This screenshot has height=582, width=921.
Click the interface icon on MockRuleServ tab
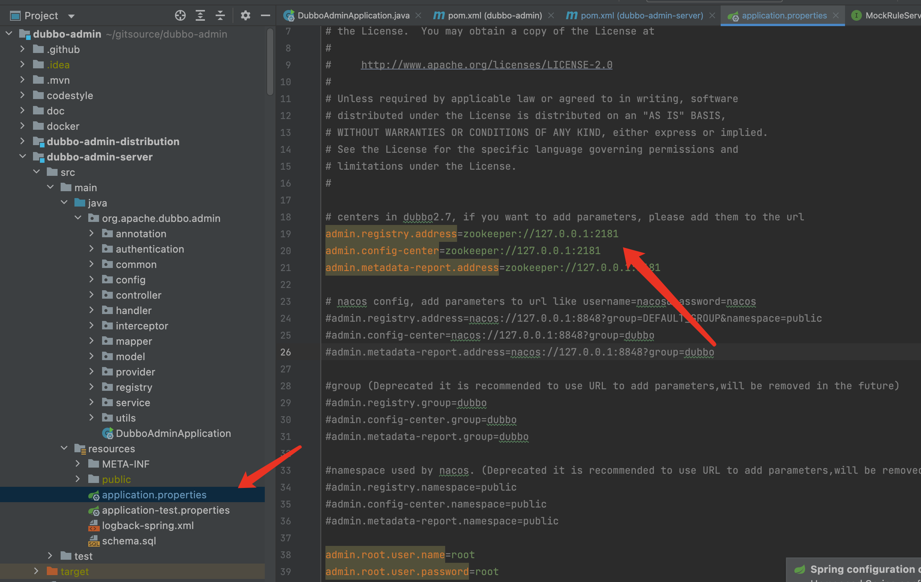tap(856, 15)
